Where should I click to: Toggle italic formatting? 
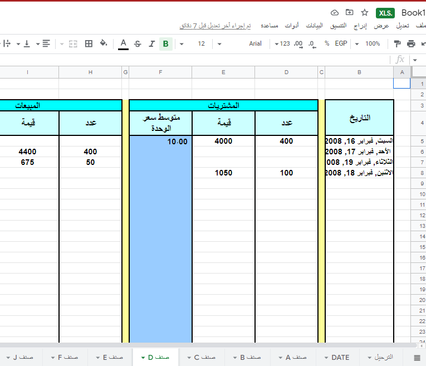151,43
